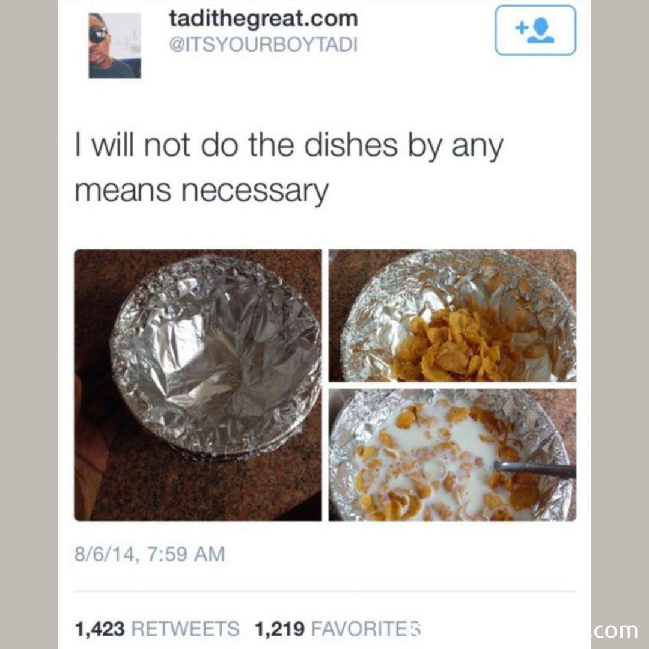
Task: Open the @ITSYOURBOYTADI handle
Action: click(x=263, y=44)
